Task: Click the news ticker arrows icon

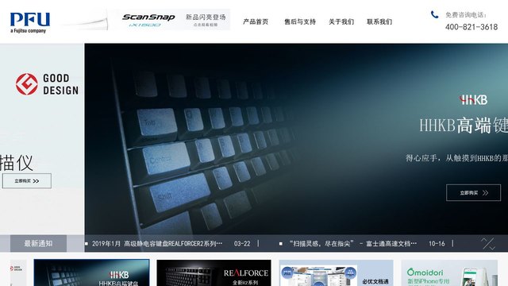Action: 488,244
